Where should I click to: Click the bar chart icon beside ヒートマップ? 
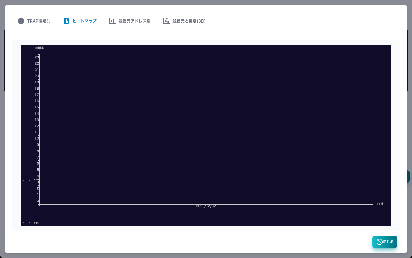tap(66, 21)
